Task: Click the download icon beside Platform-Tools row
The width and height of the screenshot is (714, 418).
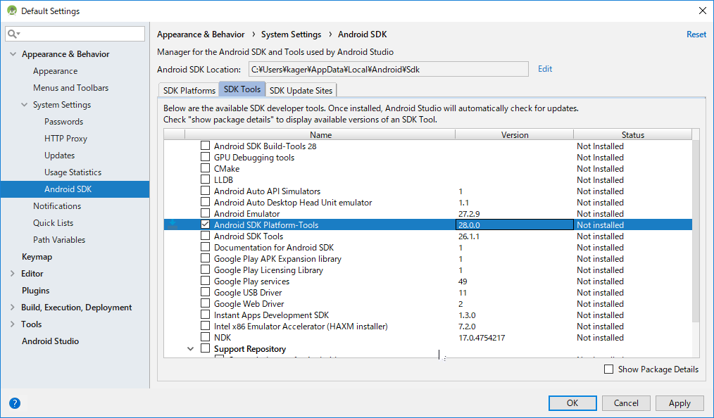Action: click(x=173, y=224)
